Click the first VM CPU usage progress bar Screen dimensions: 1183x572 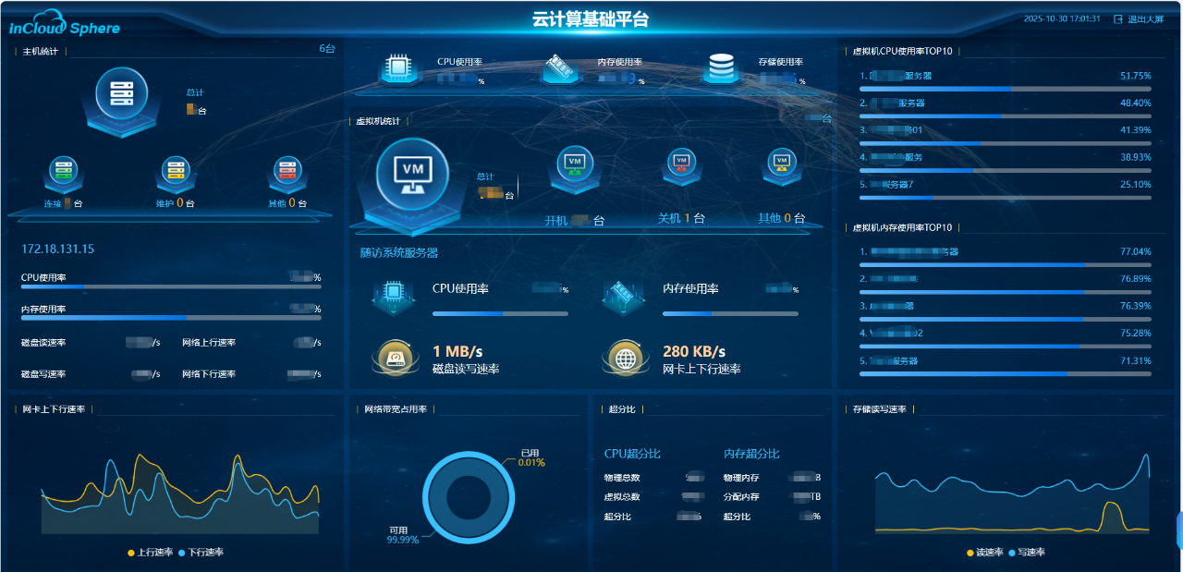(x=1005, y=89)
